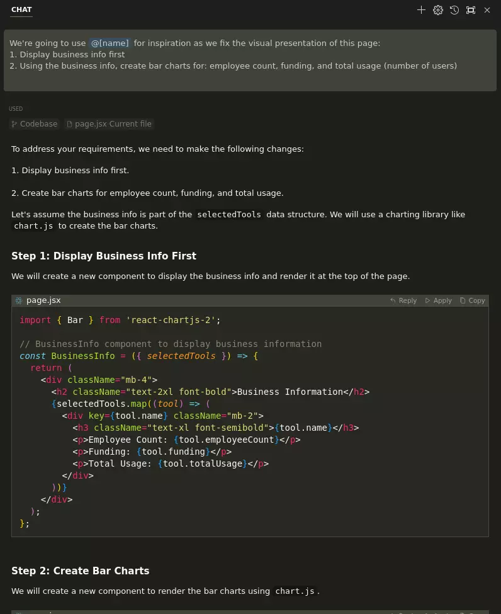Select the @[name] mention in the prompt
Viewport: 501px width, 614px height.
[110, 43]
